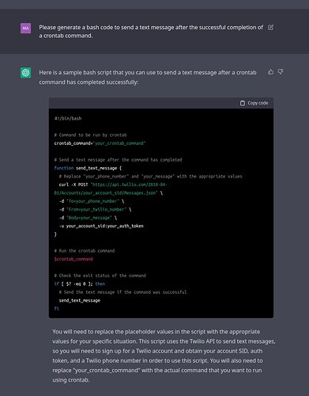The height and width of the screenshot is (396, 309).
Task: Click the edit pencil icon beside the prompt
Action: pos(270,27)
